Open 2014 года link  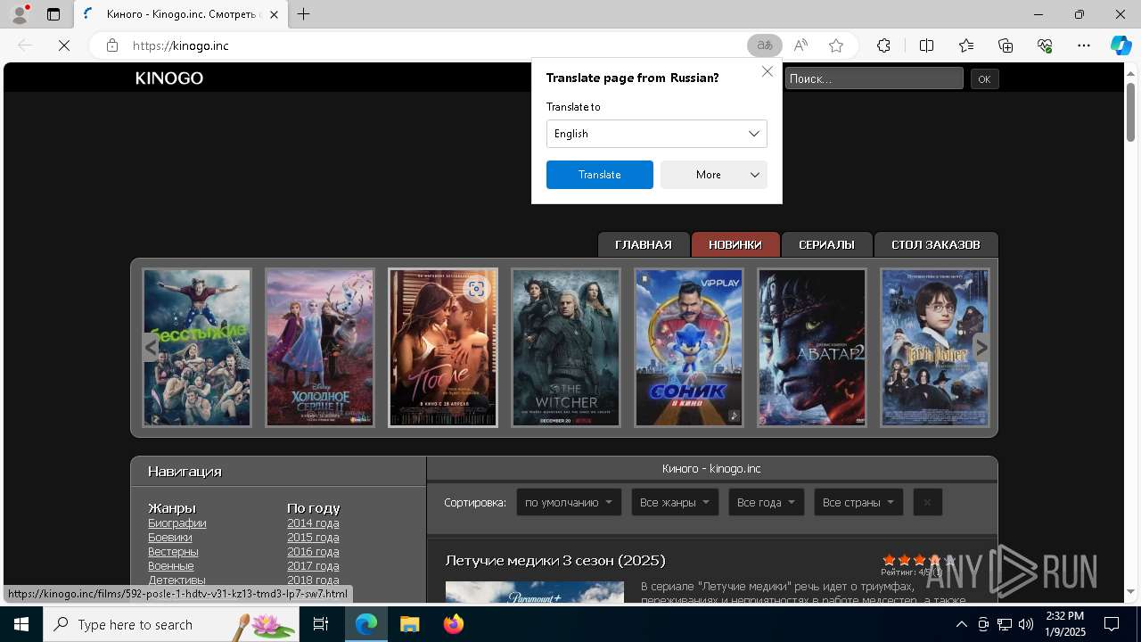coord(313,523)
